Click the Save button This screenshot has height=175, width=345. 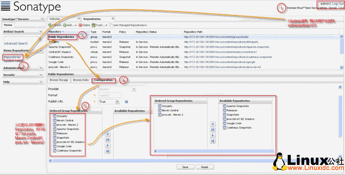point(185,167)
